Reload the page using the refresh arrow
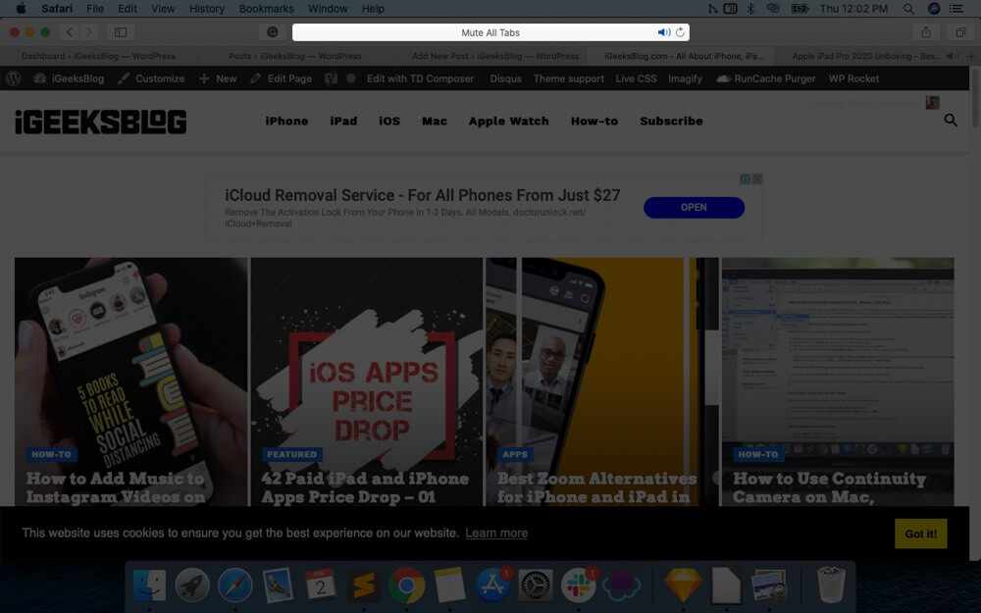The image size is (981, 613). [680, 32]
